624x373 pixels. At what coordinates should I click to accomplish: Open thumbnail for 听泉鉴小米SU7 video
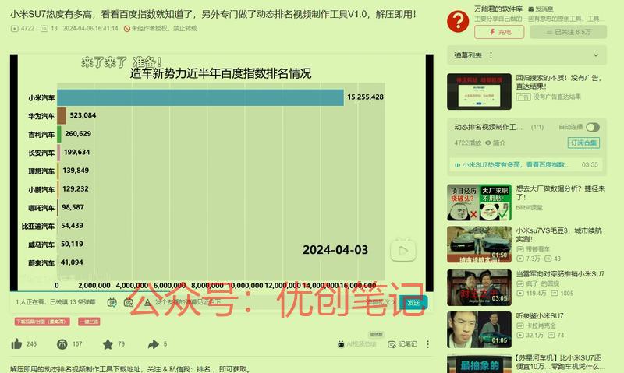[x=479, y=329]
